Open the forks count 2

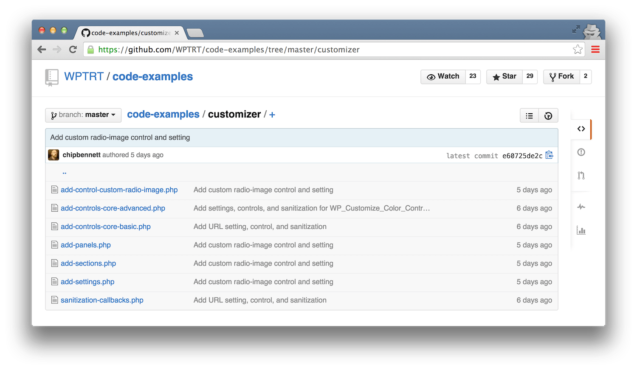pos(586,76)
